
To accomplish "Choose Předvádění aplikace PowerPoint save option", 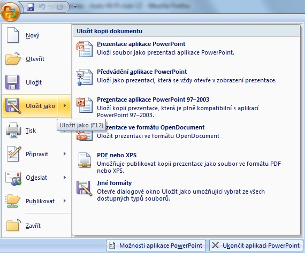I will (187, 77).
